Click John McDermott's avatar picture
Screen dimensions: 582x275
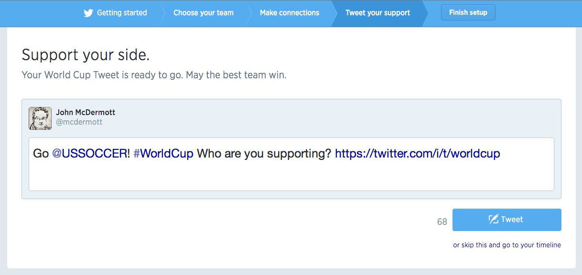[40, 118]
